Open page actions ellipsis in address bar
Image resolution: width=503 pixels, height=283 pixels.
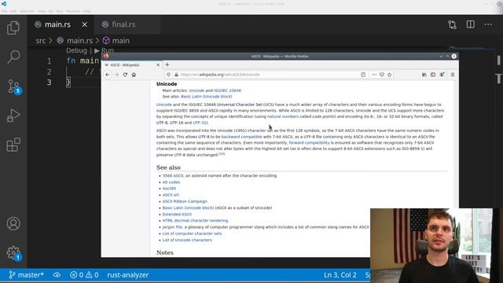pos(374,75)
